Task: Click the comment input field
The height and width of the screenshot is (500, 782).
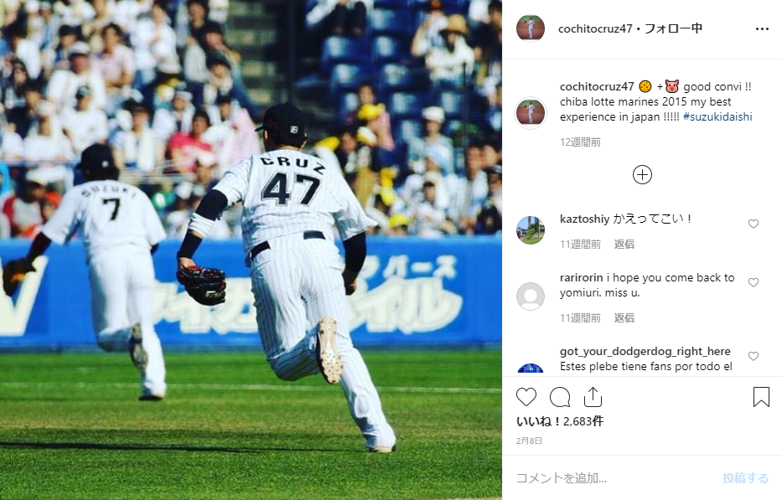Action: click(x=614, y=478)
